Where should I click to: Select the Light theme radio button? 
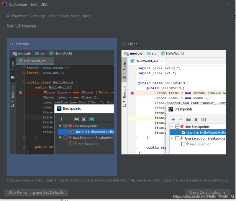tap(124, 44)
